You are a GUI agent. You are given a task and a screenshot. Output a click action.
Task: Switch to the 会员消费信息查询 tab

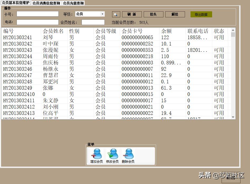click(x=47, y=3)
